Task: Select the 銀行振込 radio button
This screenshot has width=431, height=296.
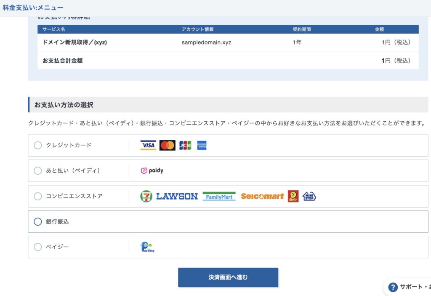Action: 38,221
